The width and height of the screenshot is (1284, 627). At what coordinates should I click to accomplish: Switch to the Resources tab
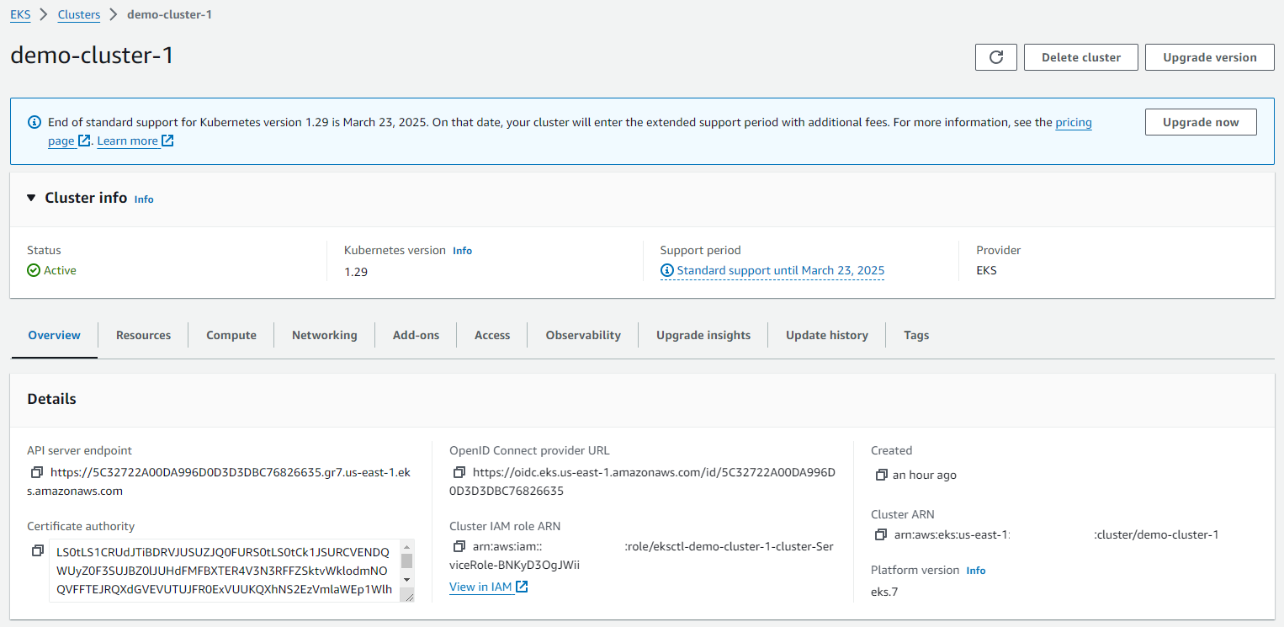click(143, 335)
